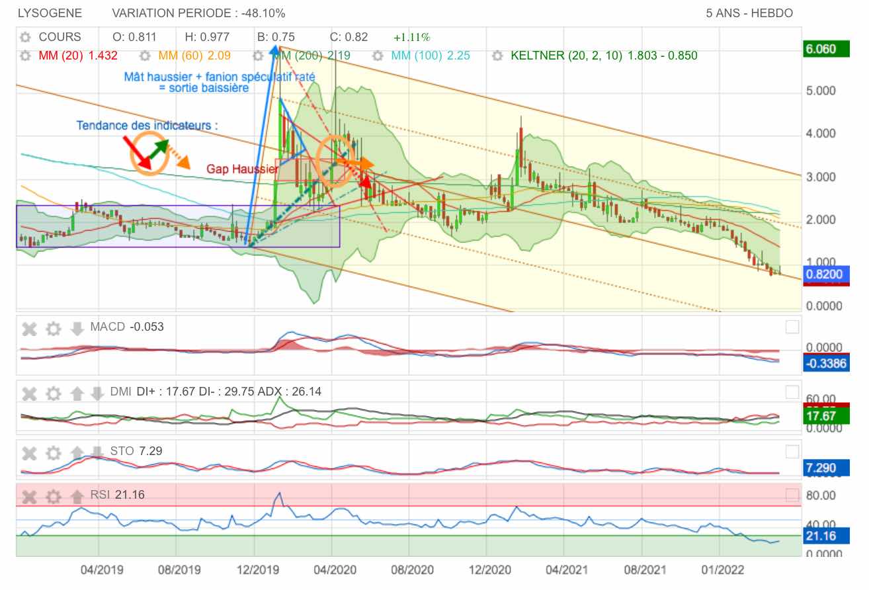Click the green 17.67 DMI value tag
This screenshot has width=869, height=590.
(x=825, y=416)
